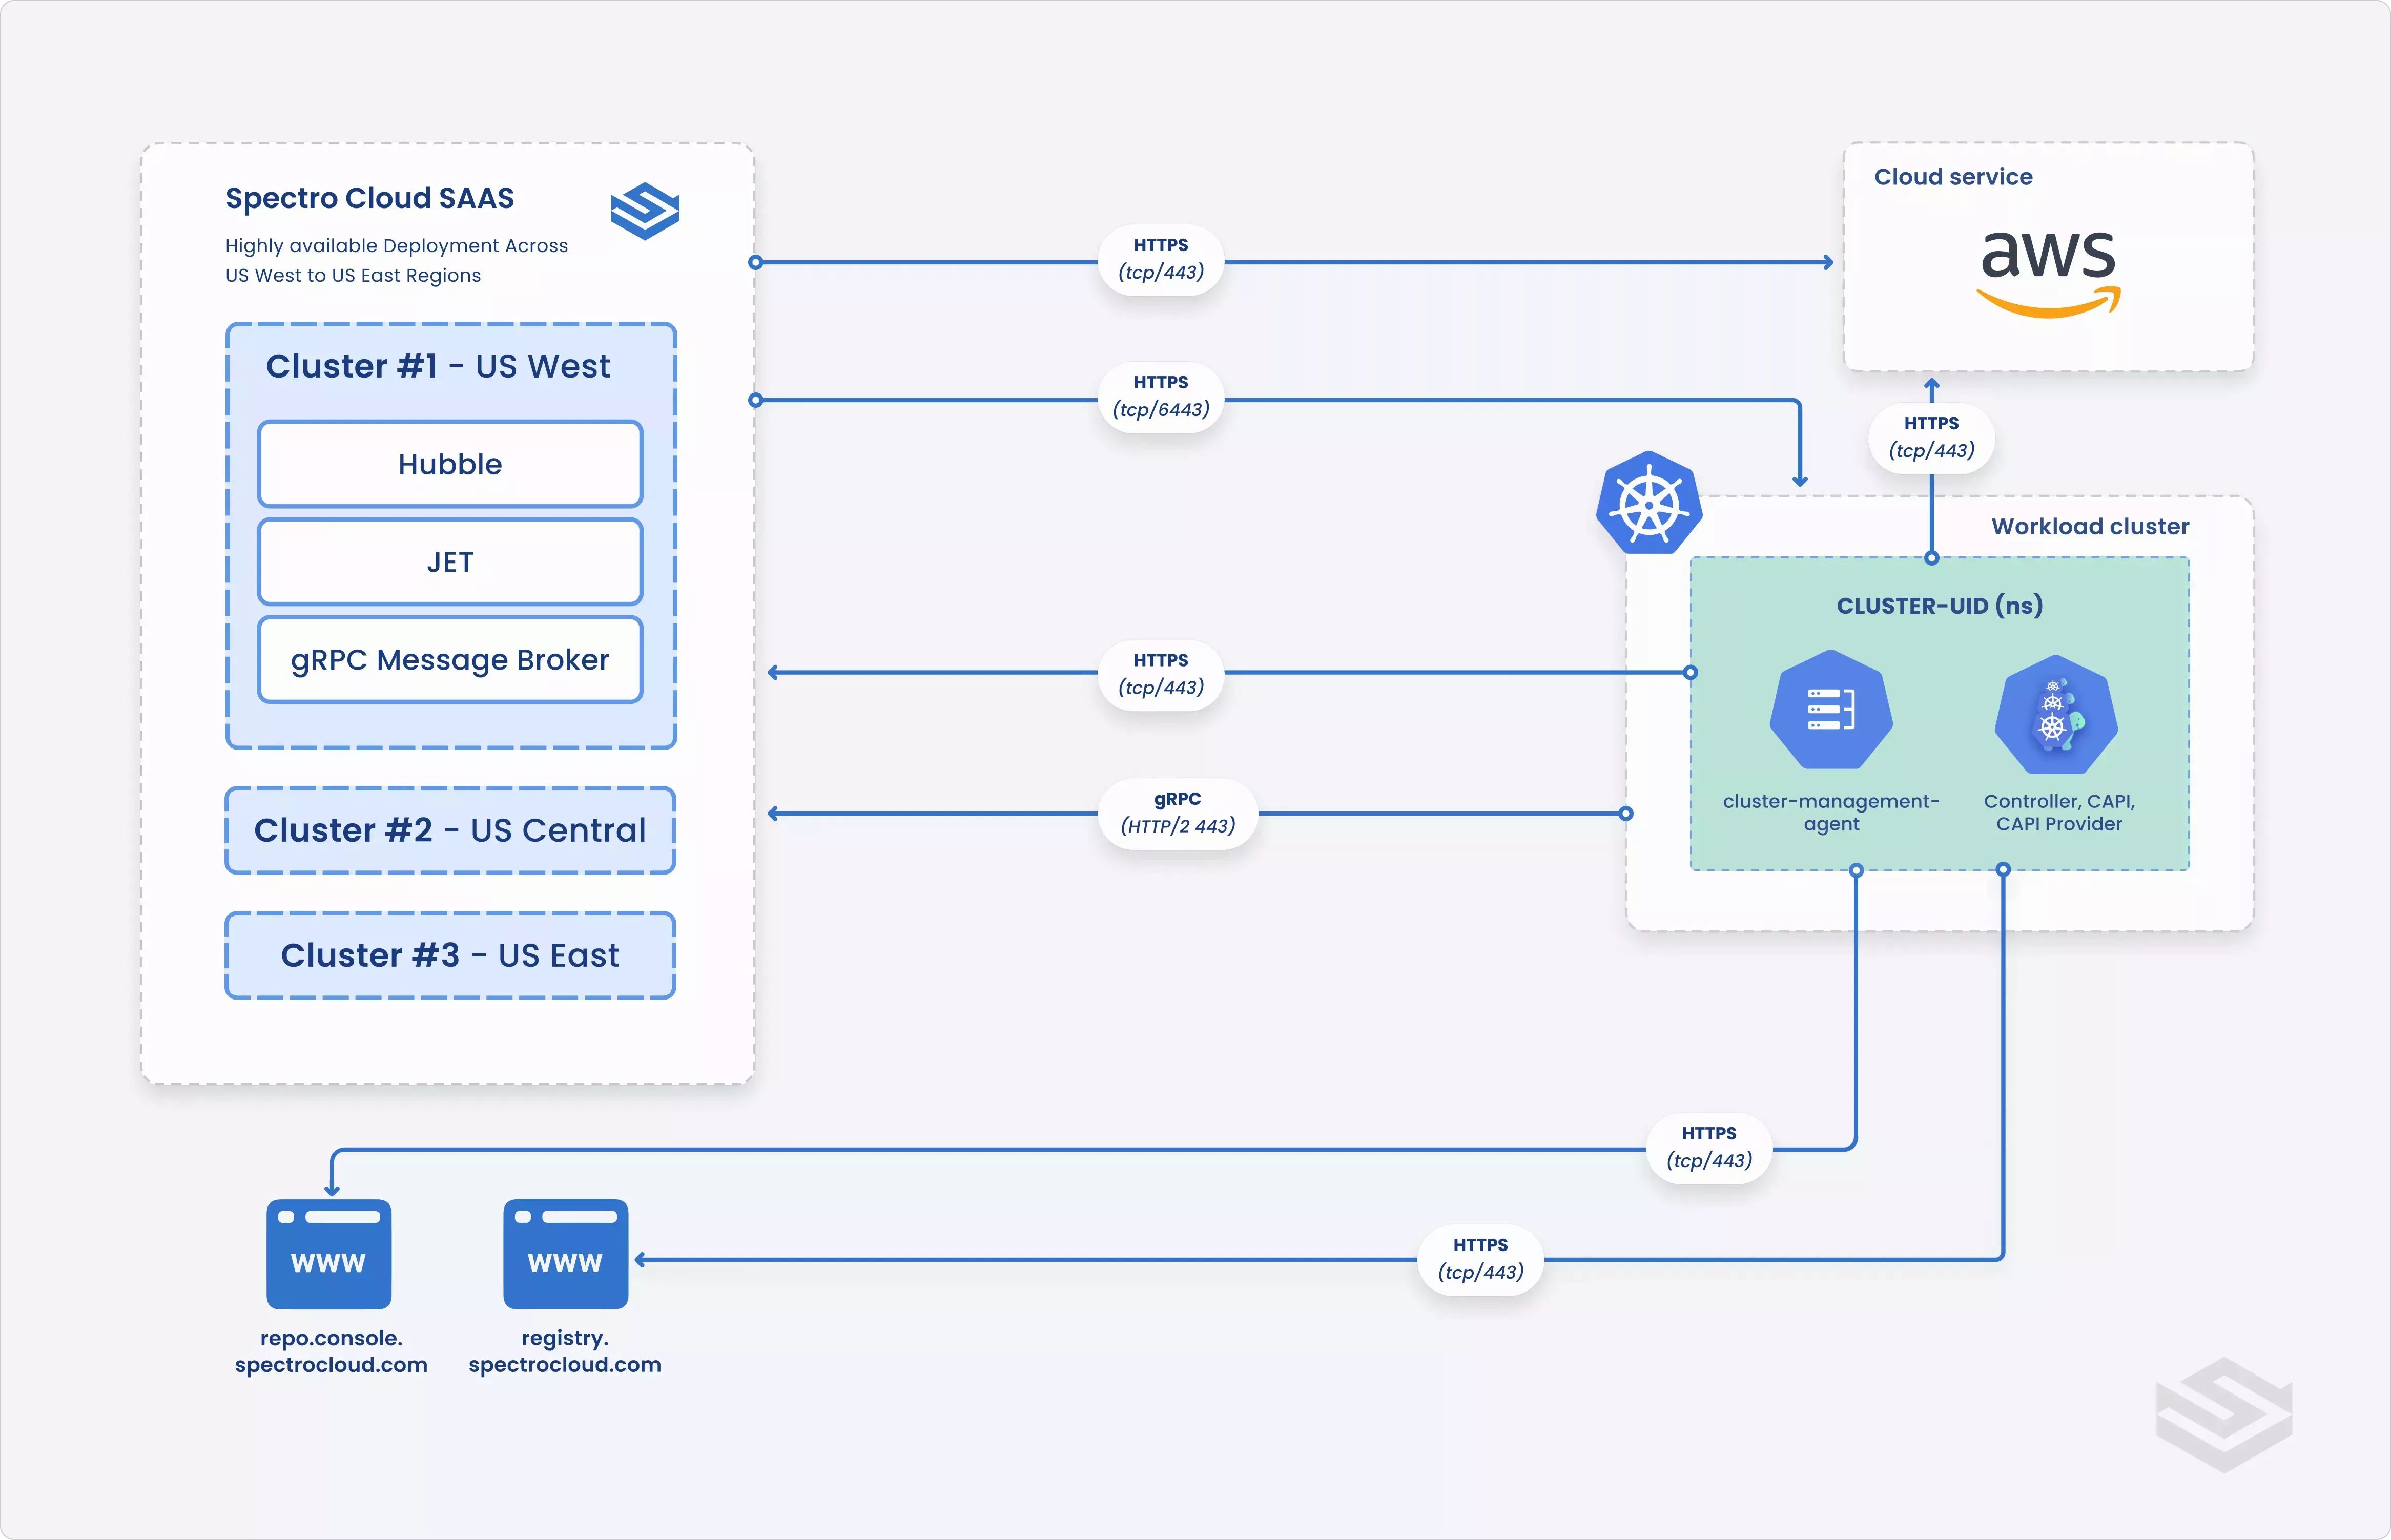Click the Spectro Cloud logo beside SAAS title
The height and width of the screenshot is (1540, 2391).
tap(645, 211)
